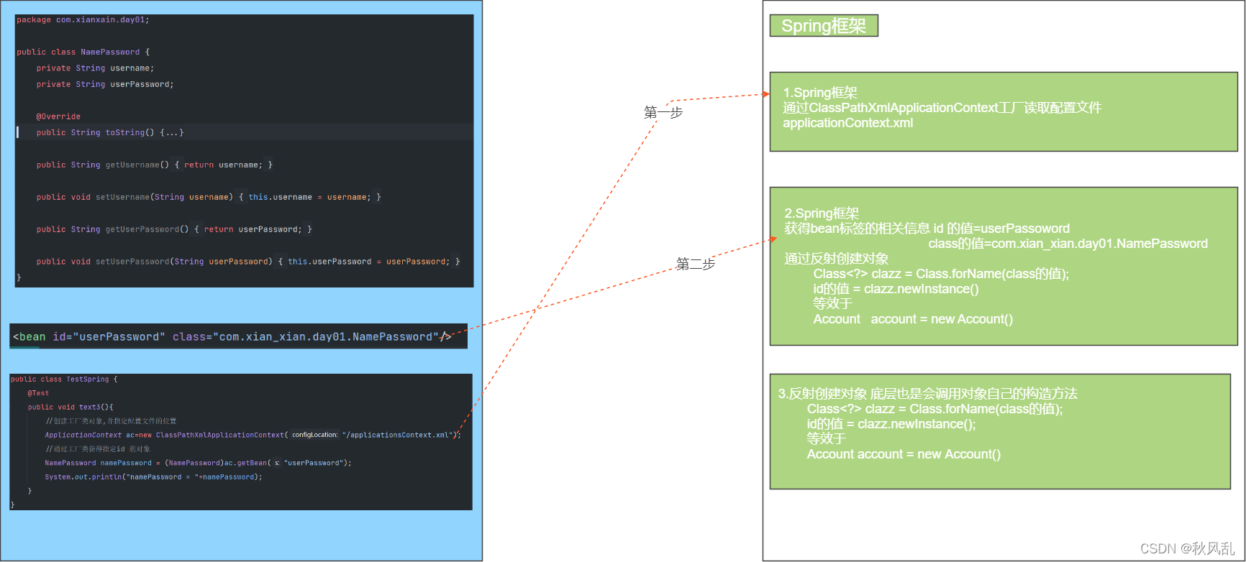Viewport: 1246px width, 562px height.
Task: Click 'id的值 = clazz.newInstance()' line in box two
Action: pyautogui.click(x=896, y=289)
